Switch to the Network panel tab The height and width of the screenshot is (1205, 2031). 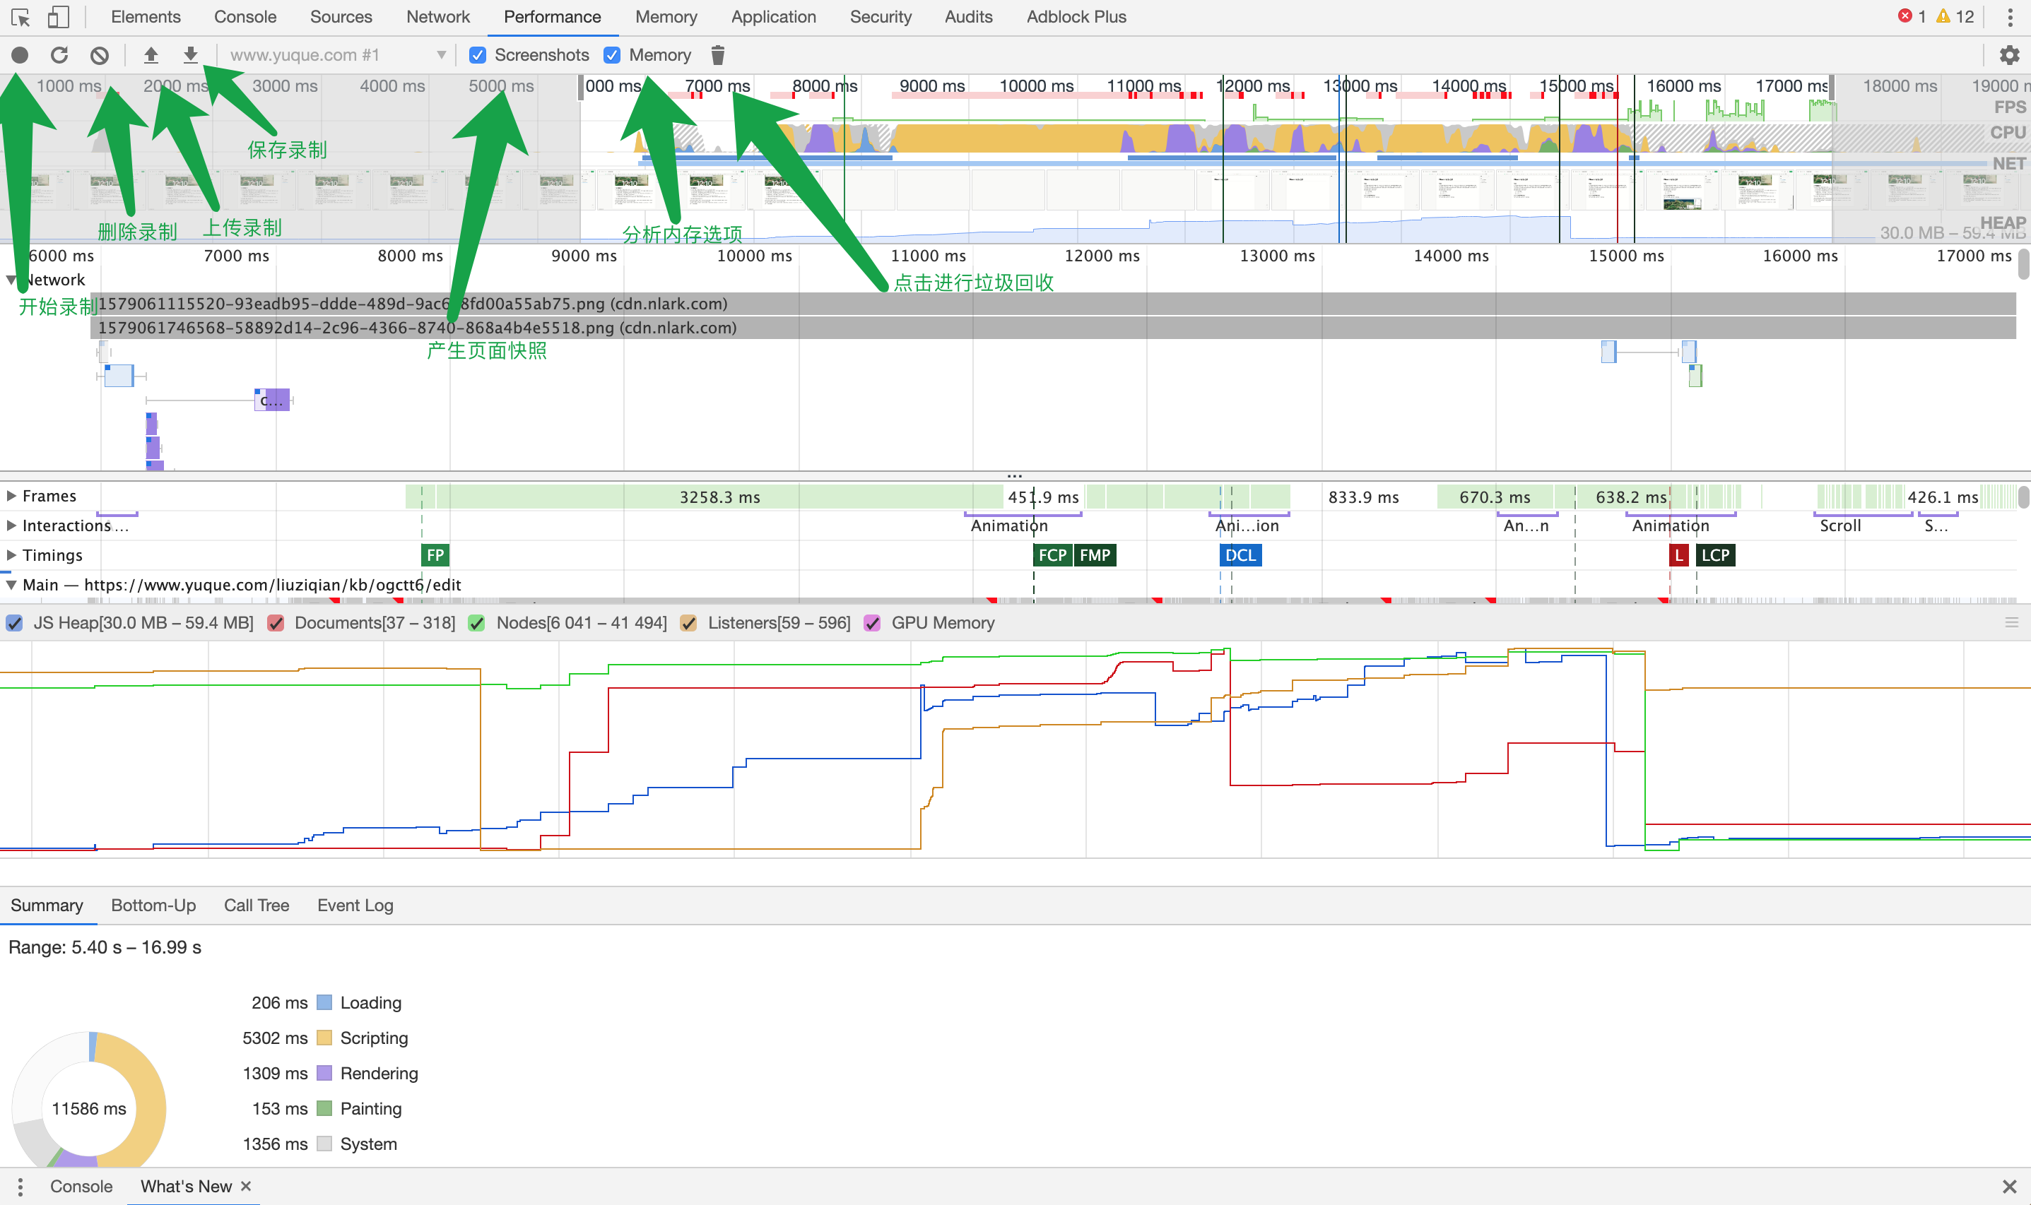point(438,17)
